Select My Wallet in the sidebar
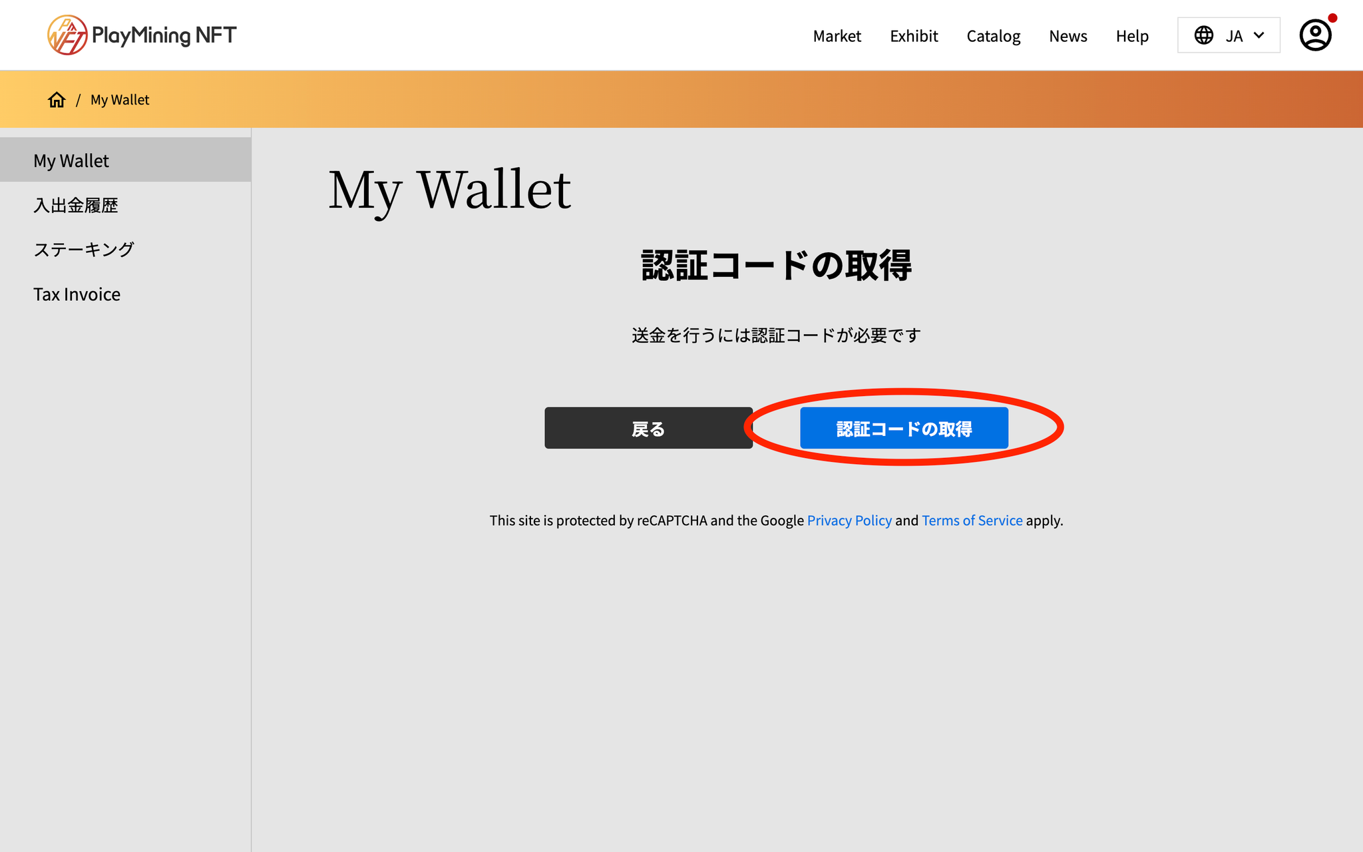The width and height of the screenshot is (1363, 852). tap(71, 160)
